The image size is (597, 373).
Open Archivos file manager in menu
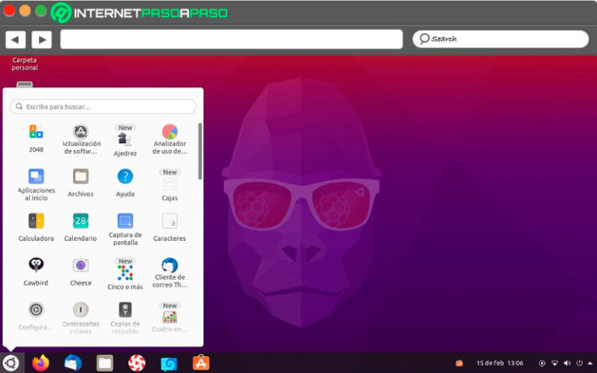click(x=81, y=177)
